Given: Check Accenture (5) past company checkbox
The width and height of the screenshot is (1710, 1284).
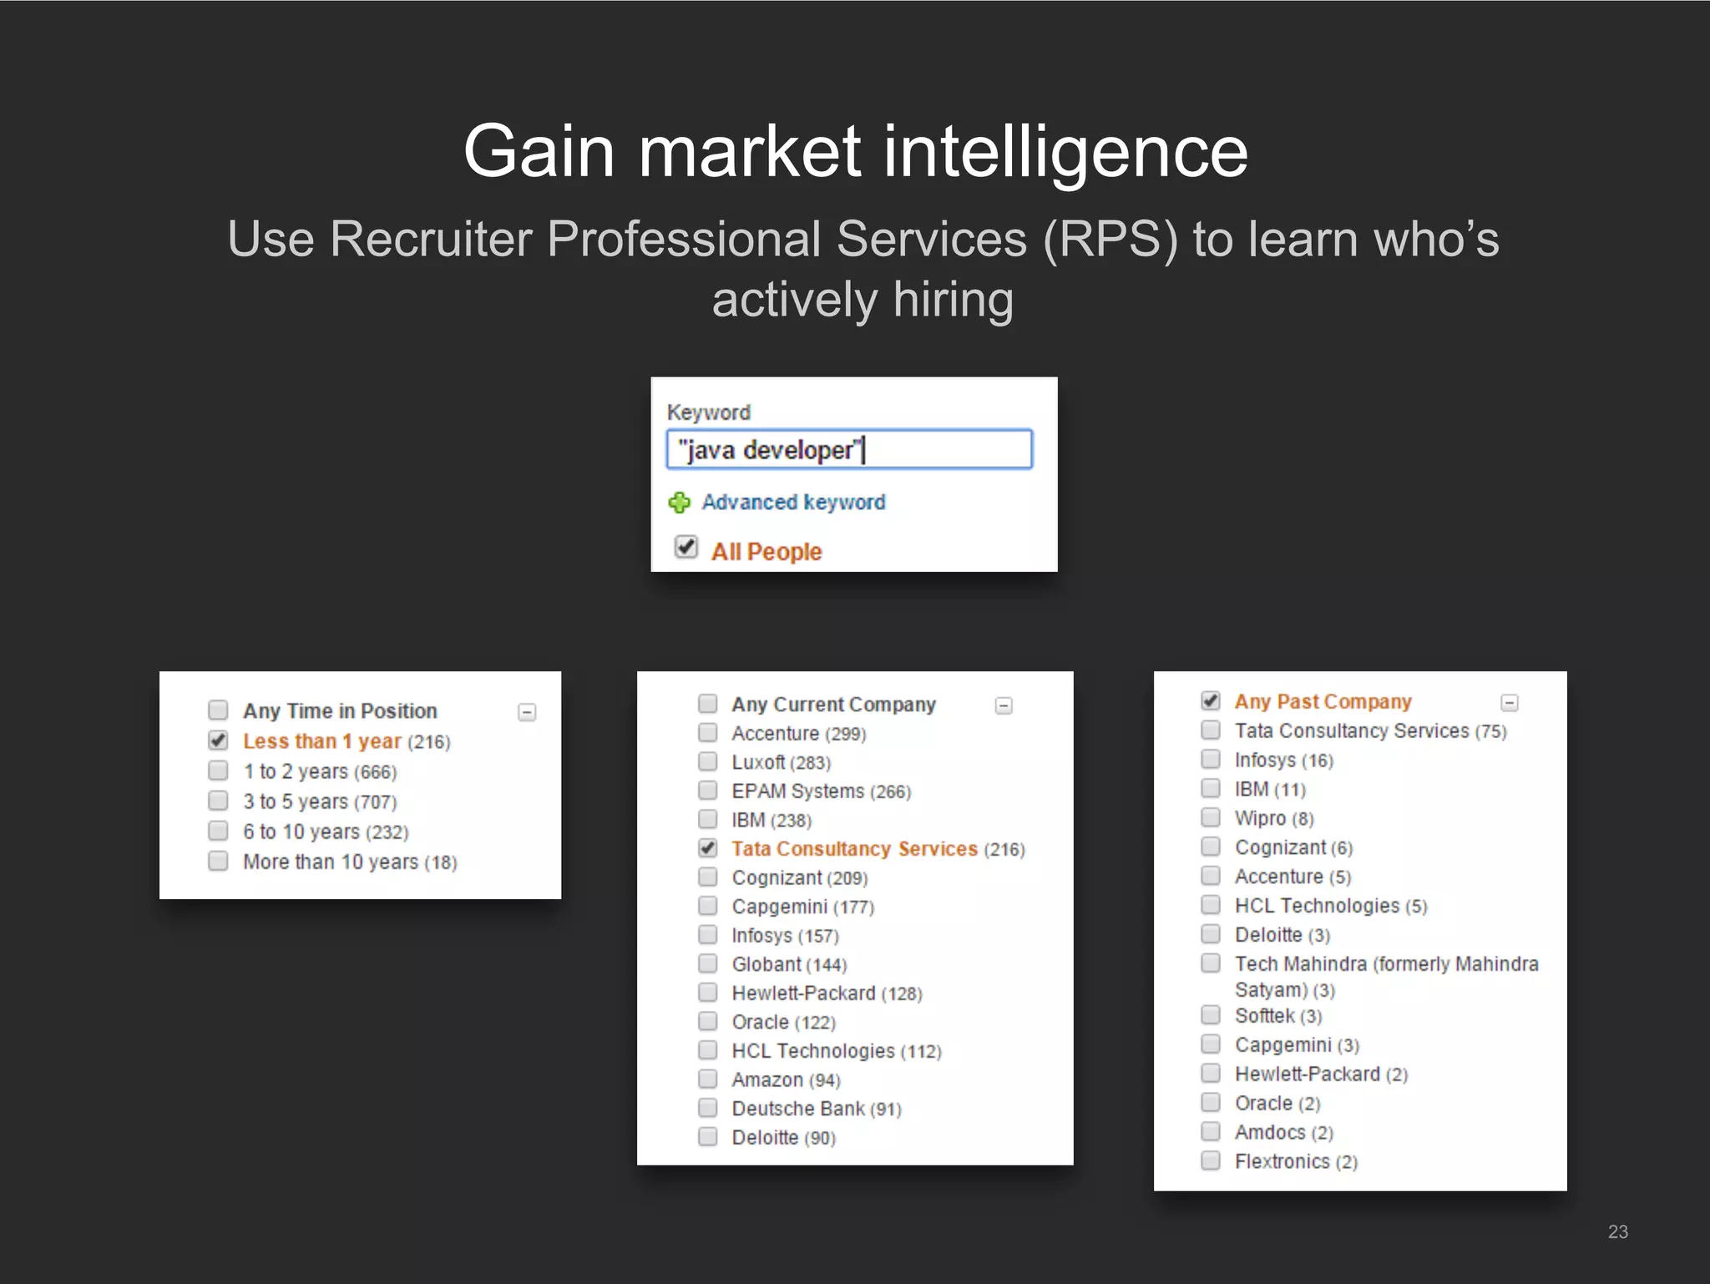Looking at the screenshot, I should coord(1211,875).
